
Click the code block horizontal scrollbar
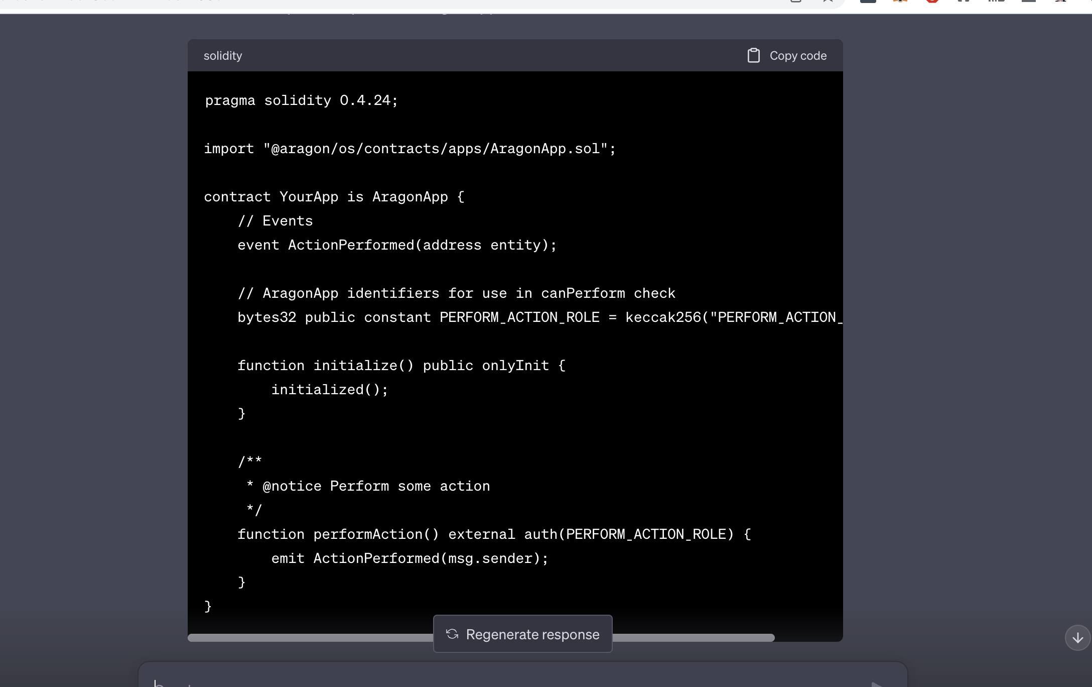(481, 638)
